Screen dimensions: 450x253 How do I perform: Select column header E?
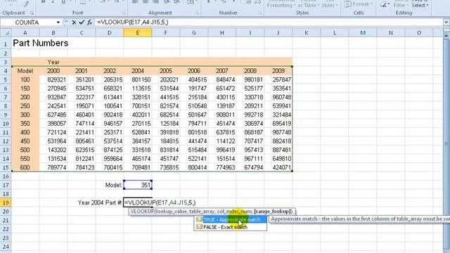click(x=138, y=33)
